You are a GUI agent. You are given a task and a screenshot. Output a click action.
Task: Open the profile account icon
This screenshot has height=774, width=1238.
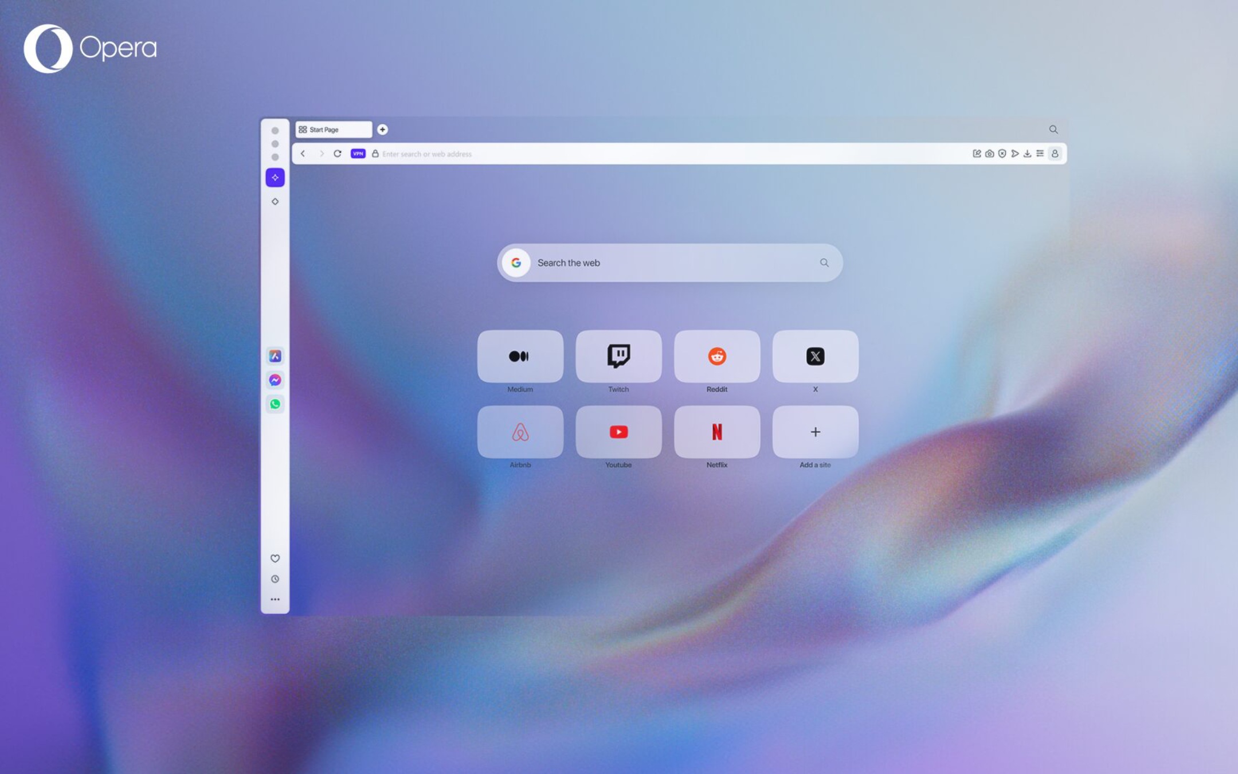point(1055,154)
